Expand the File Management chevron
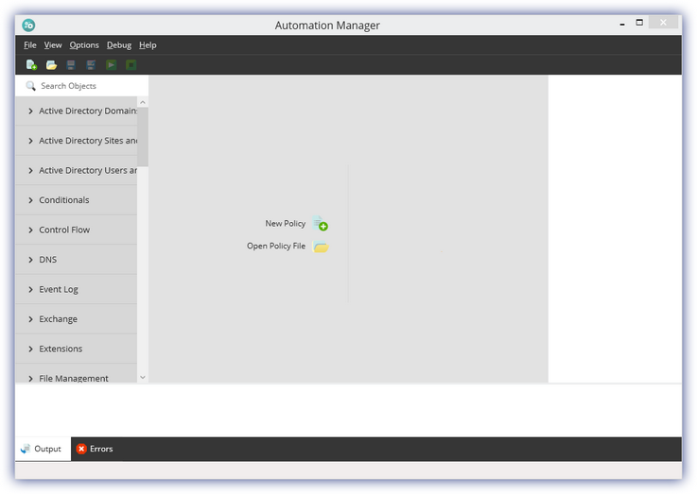 tap(30, 378)
